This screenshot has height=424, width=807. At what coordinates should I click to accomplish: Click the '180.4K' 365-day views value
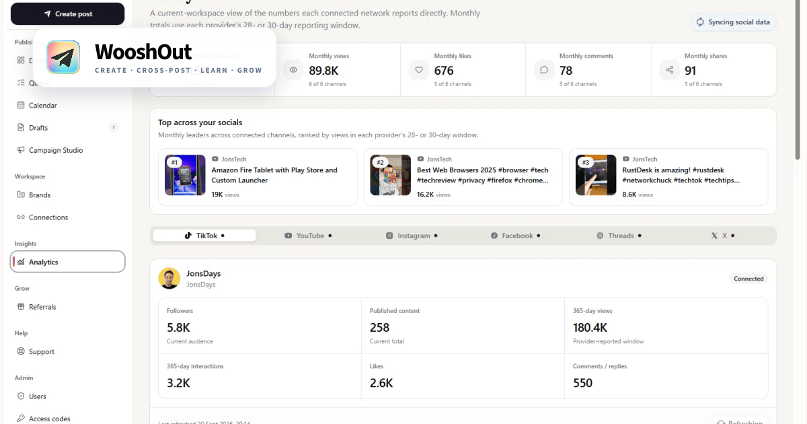[x=590, y=328]
